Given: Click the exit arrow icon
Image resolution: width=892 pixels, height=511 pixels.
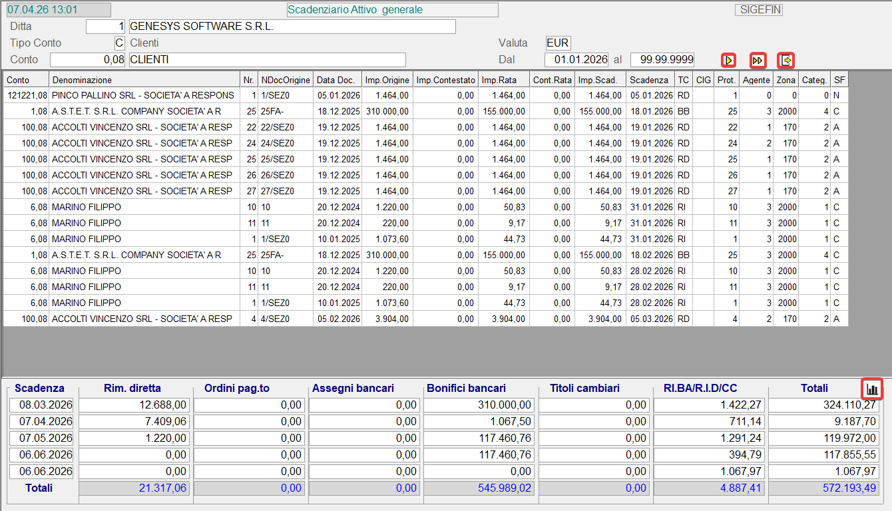Looking at the screenshot, I should [787, 60].
